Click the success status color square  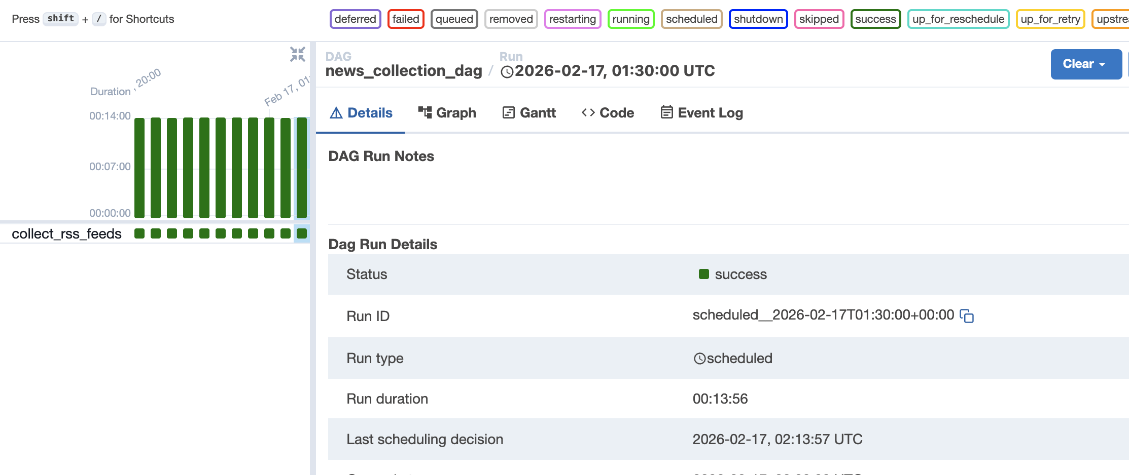(x=703, y=274)
